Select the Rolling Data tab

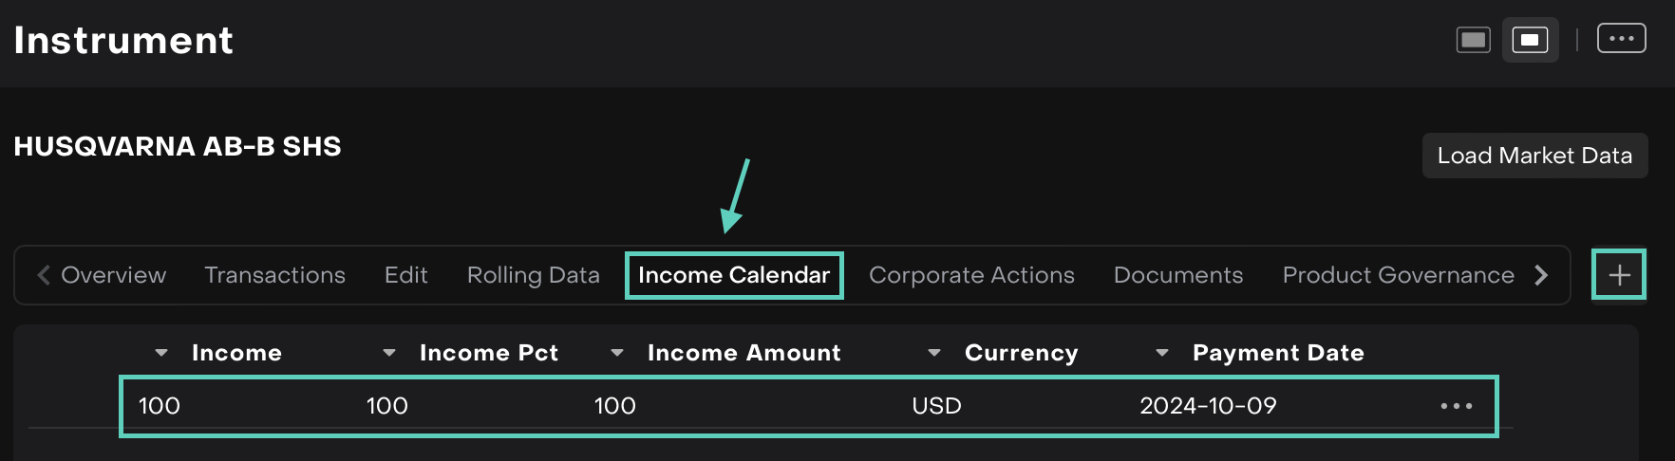(533, 275)
